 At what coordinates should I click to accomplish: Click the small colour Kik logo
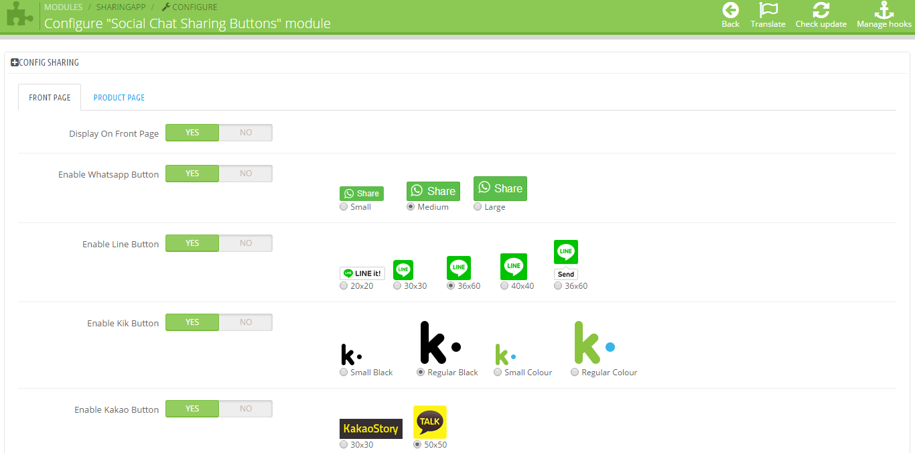(505, 354)
